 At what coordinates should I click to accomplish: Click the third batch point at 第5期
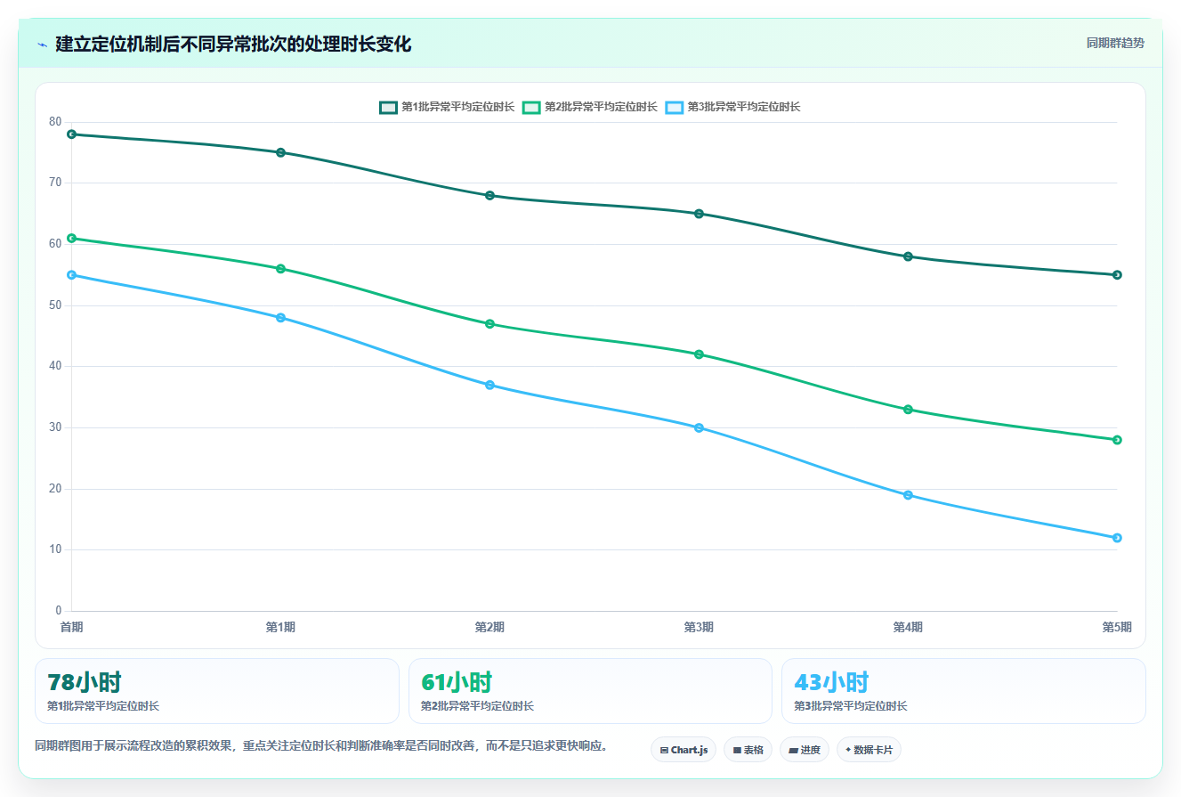1117,538
